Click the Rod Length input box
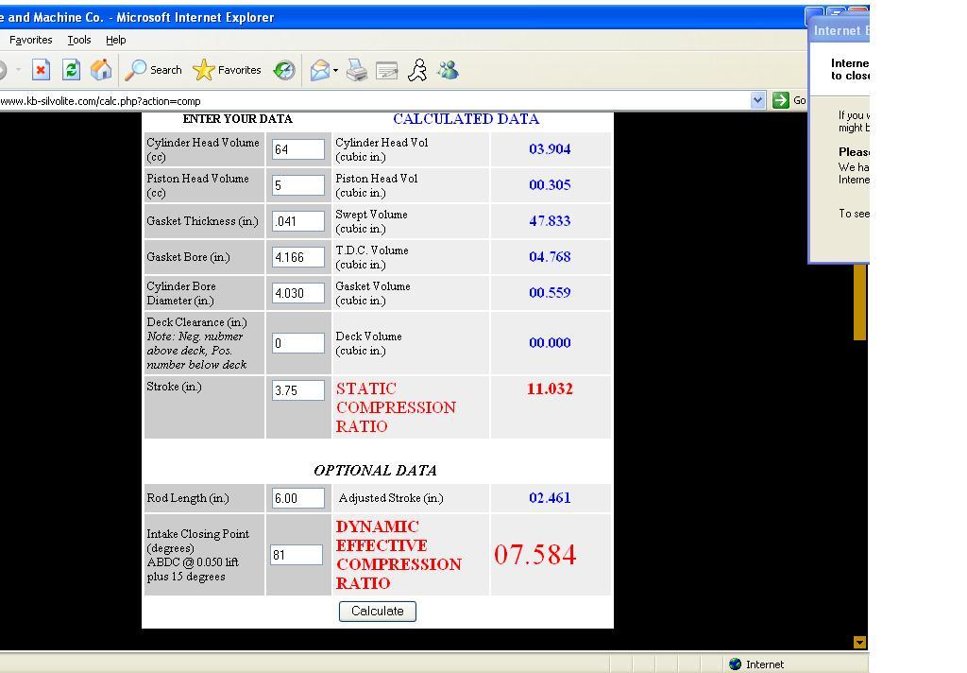 coord(297,498)
